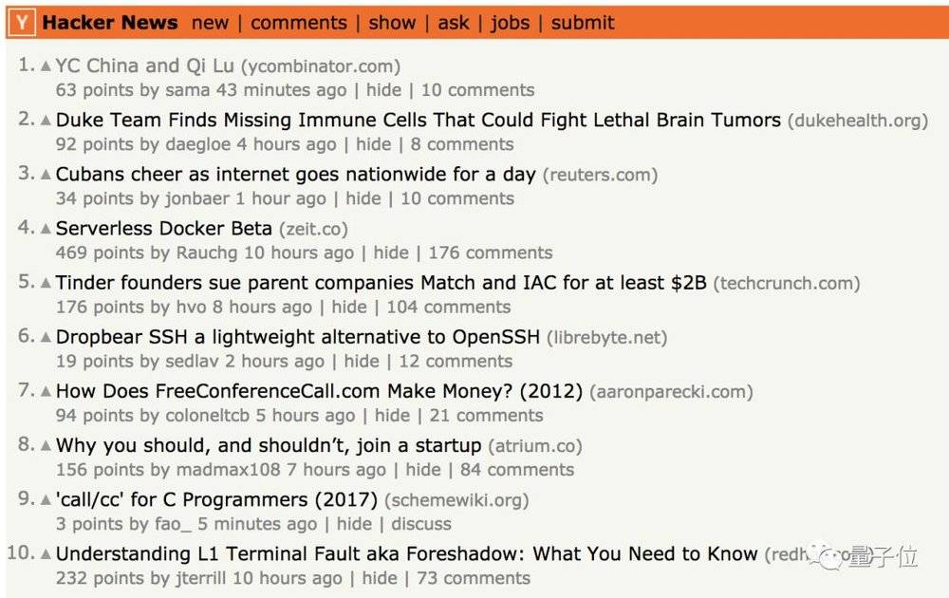The height and width of the screenshot is (598, 949).
Task: Open the 'jobs' page from header
Action: 510,23
